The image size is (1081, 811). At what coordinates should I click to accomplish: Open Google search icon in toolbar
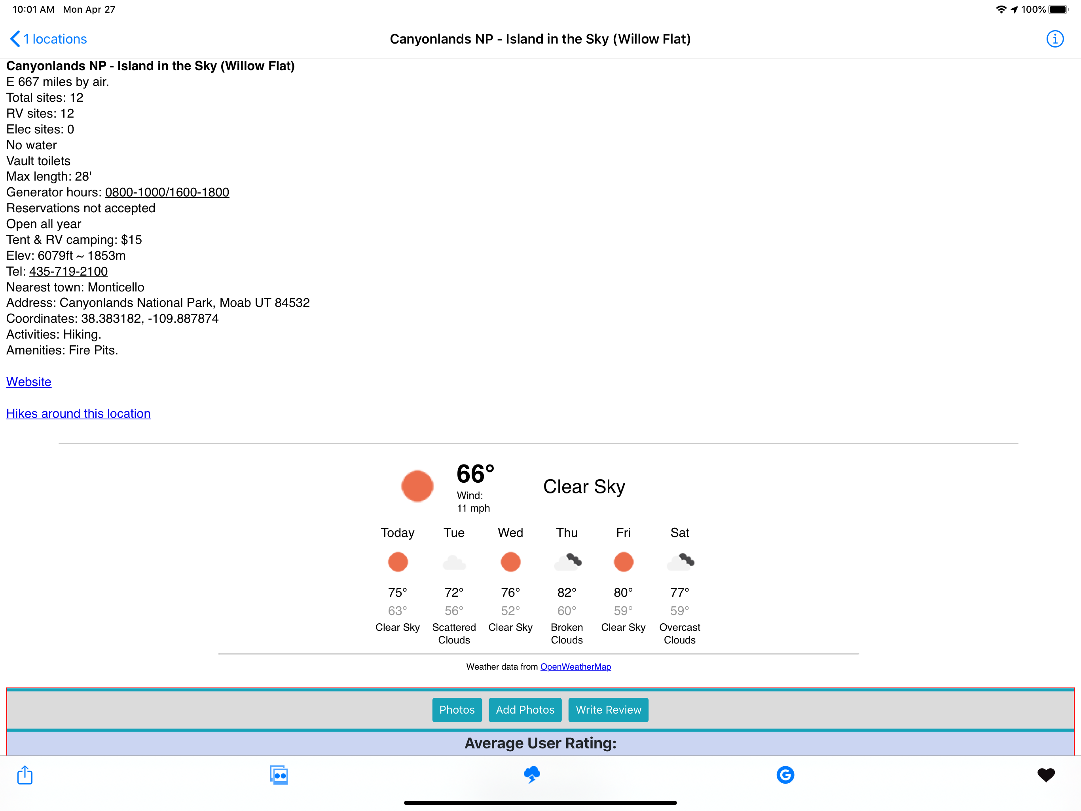[x=785, y=775]
